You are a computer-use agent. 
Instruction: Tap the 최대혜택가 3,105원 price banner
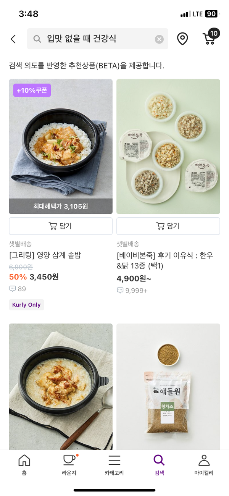click(60, 205)
